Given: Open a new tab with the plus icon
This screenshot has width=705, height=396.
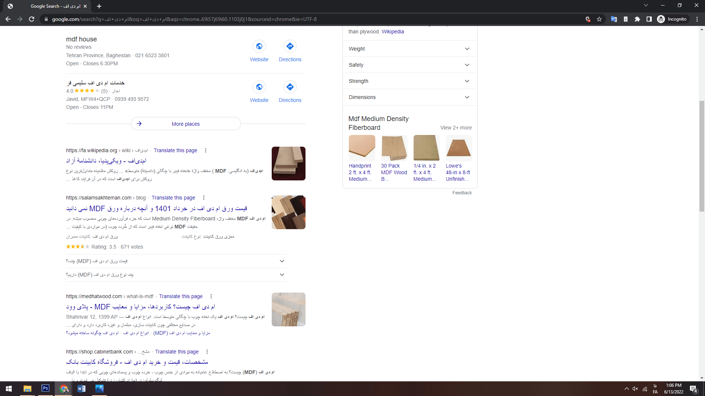Looking at the screenshot, I should [99, 6].
